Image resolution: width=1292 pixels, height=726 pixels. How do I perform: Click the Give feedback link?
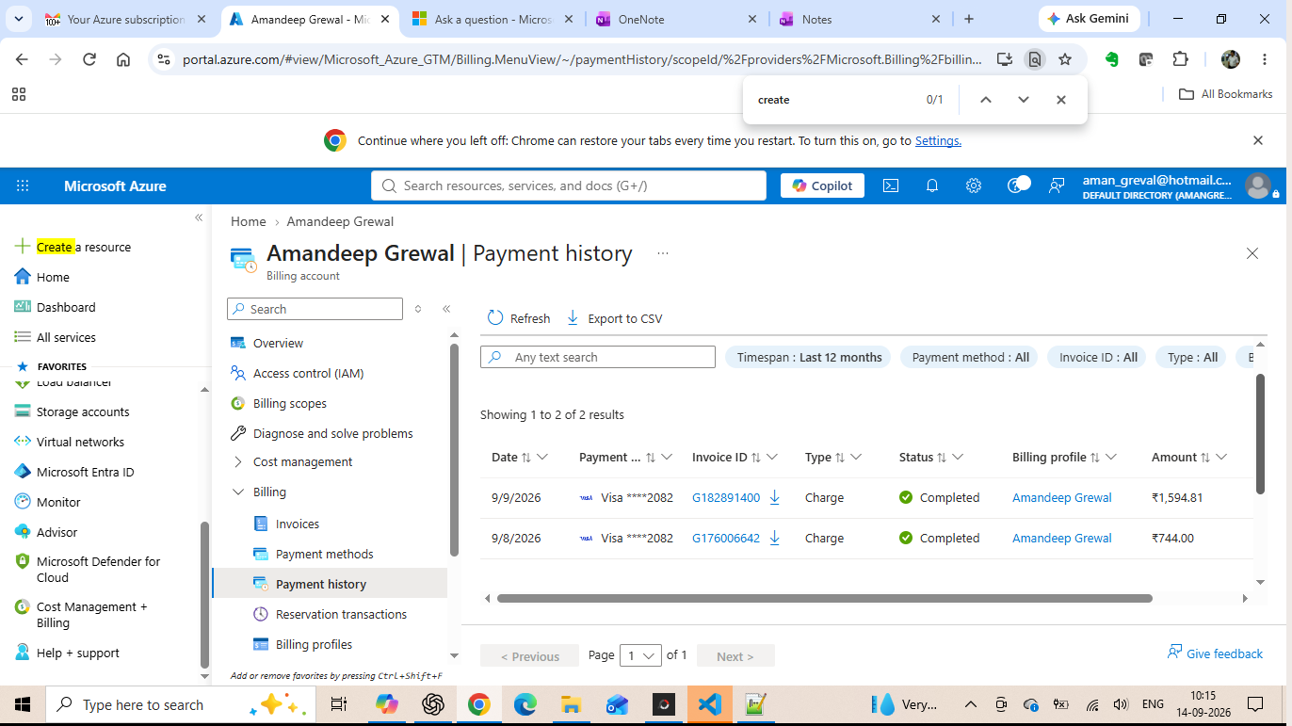(x=1215, y=653)
